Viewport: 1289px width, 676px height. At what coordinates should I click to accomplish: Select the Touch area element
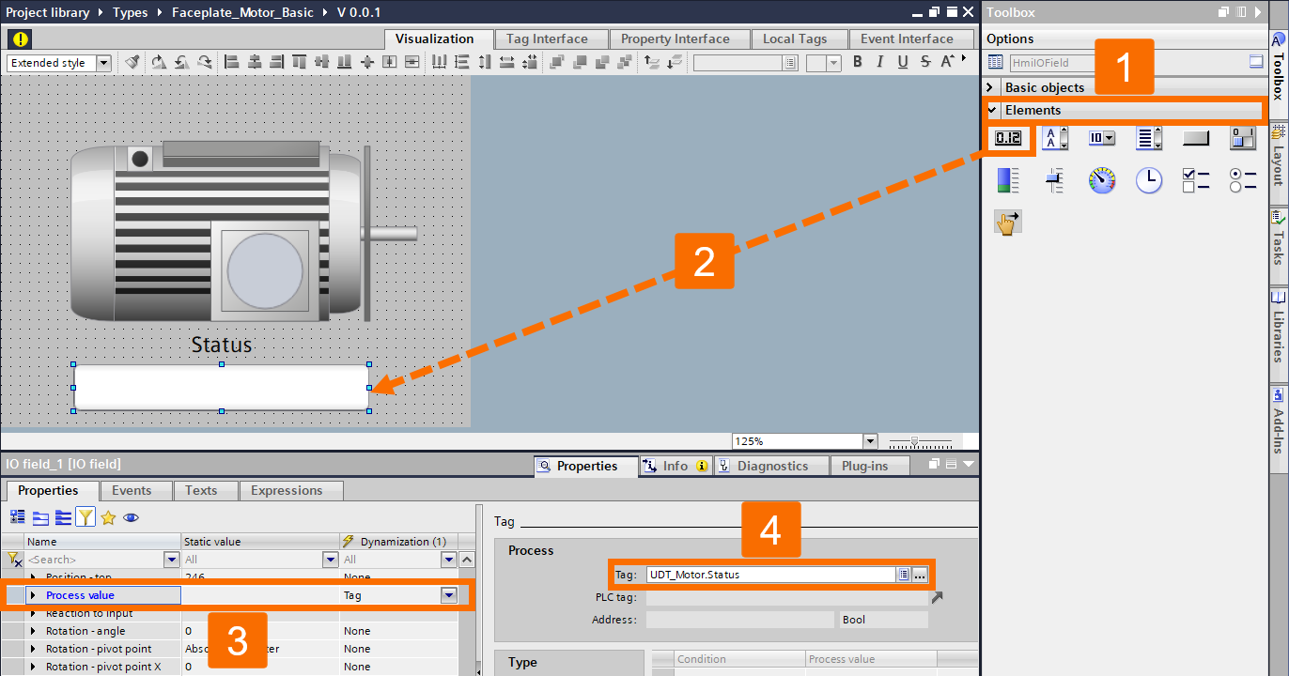1007,222
